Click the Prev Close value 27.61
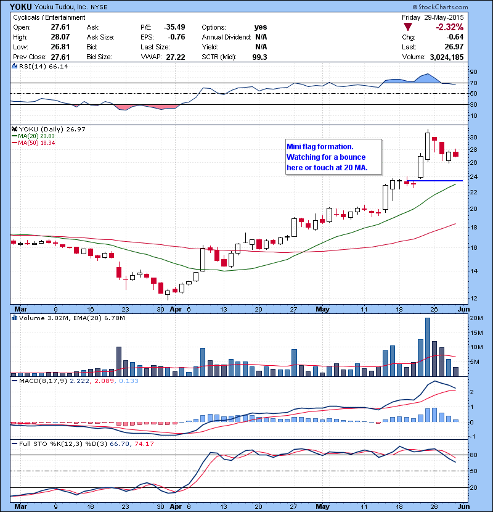 (x=60, y=57)
